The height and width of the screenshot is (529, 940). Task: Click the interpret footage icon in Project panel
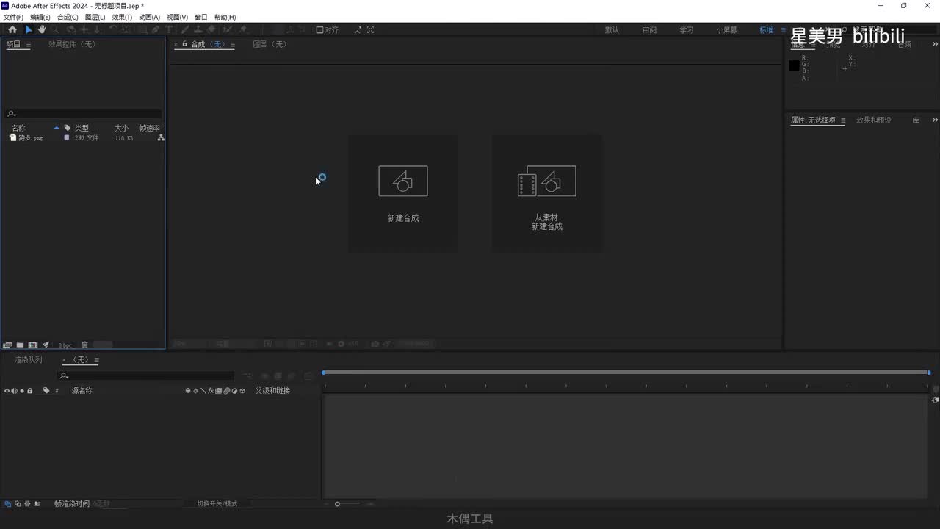tap(7, 345)
